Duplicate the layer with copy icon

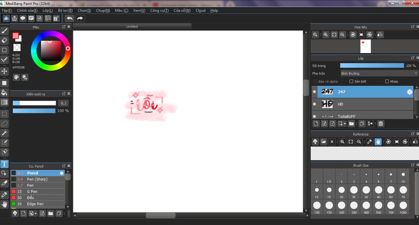[362, 124]
